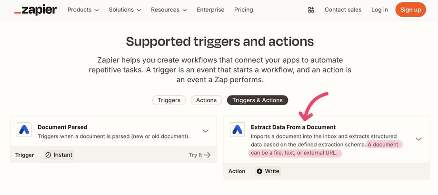Click the Contact sales link
Screen dimensions: 438x195
(343, 10)
